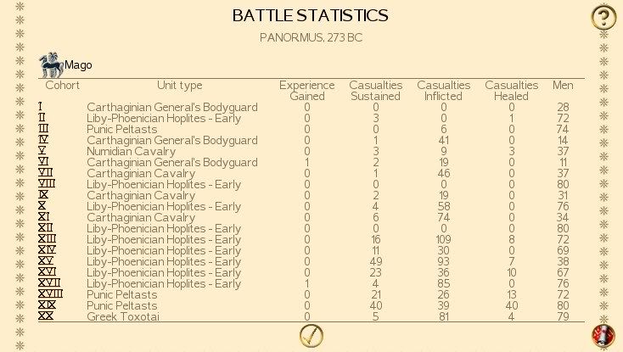Click cohort XX numeral

coord(46,316)
